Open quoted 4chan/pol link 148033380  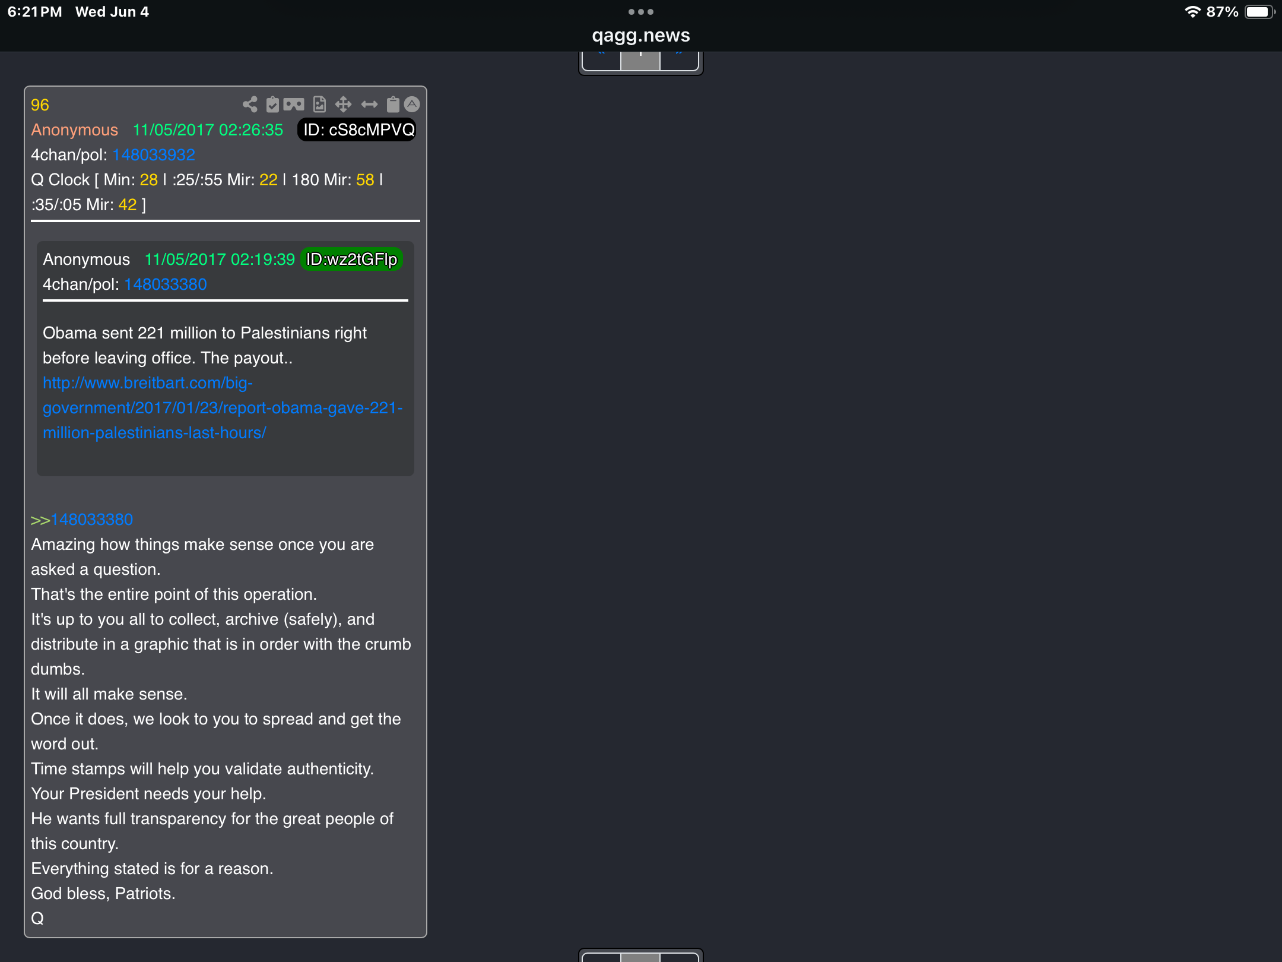166,284
